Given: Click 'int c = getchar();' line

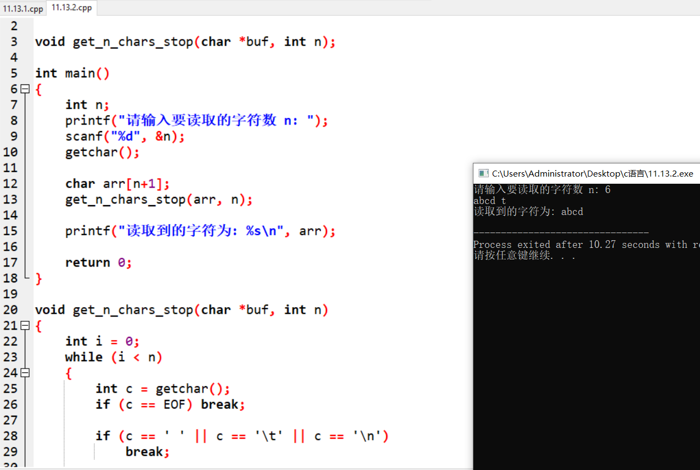Looking at the screenshot, I should point(163,389).
